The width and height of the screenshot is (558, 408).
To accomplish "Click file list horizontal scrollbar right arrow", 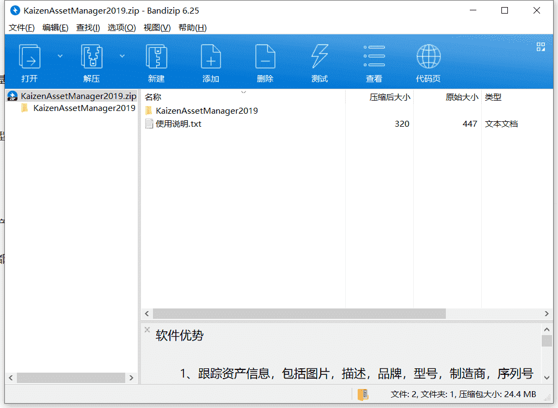I will tap(547, 313).
